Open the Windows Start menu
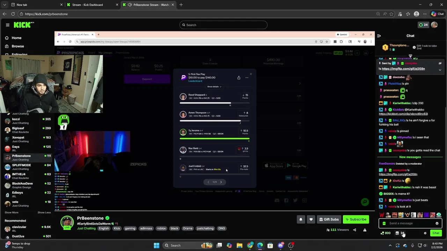Viewport: 447px width, 251px height. (156, 245)
